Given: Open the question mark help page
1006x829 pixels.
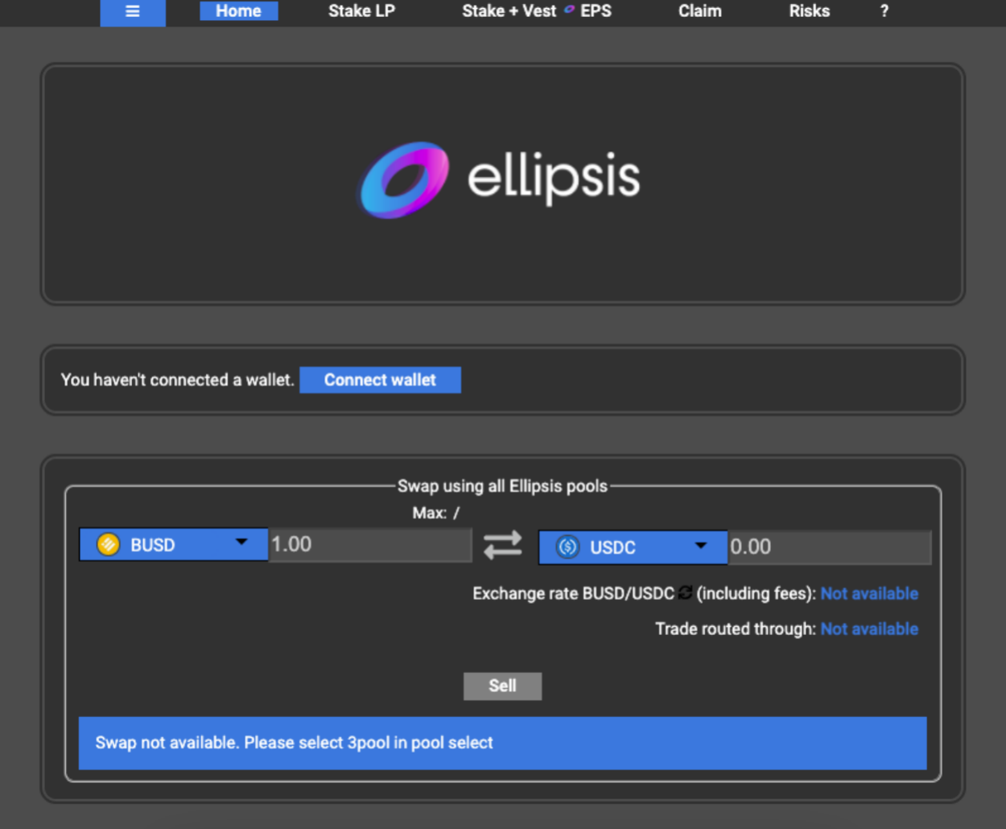Looking at the screenshot, I should 884,11.
